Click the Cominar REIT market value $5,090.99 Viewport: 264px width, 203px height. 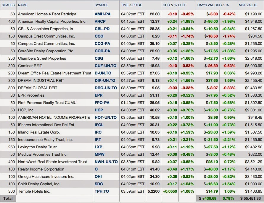coord(254,66)
